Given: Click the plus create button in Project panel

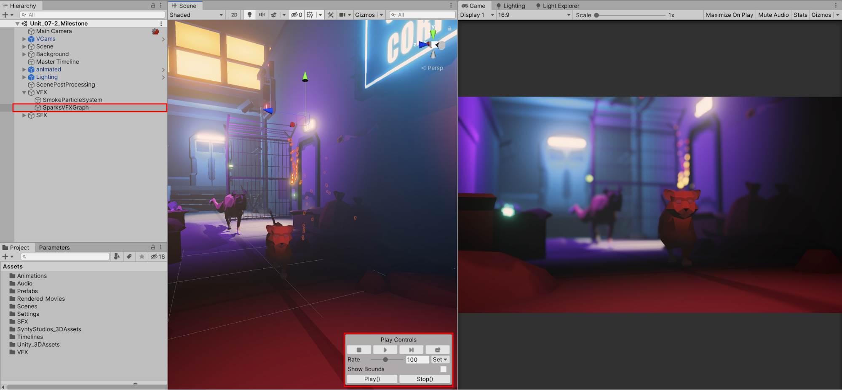Looking at the screenshot, I should coord(5,256).
